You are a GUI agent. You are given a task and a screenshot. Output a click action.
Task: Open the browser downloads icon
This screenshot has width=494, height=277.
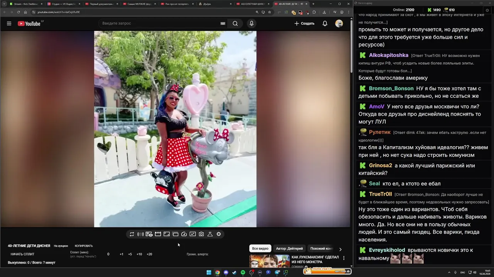324,12
